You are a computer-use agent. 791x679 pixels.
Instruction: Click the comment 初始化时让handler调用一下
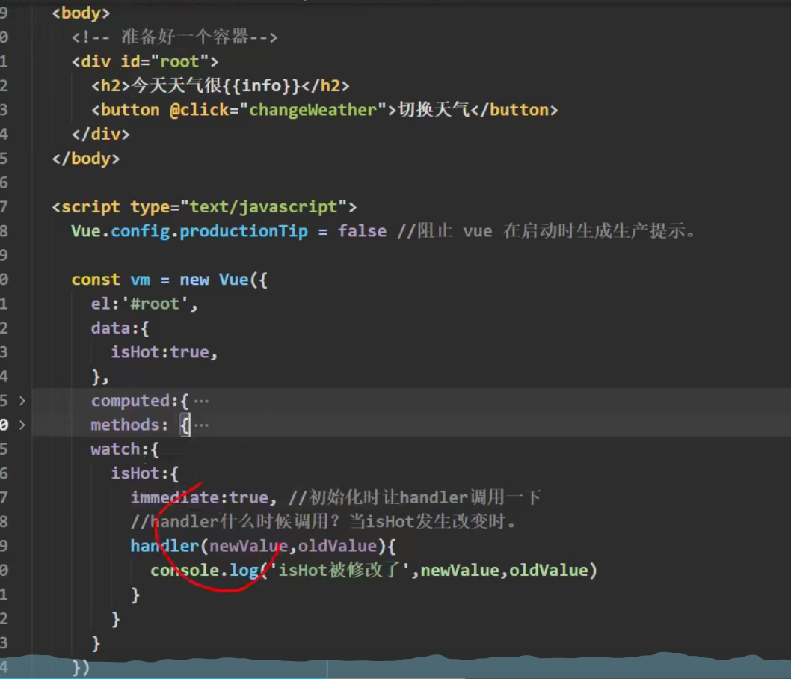pyautogui.click(x=414, y=497)
